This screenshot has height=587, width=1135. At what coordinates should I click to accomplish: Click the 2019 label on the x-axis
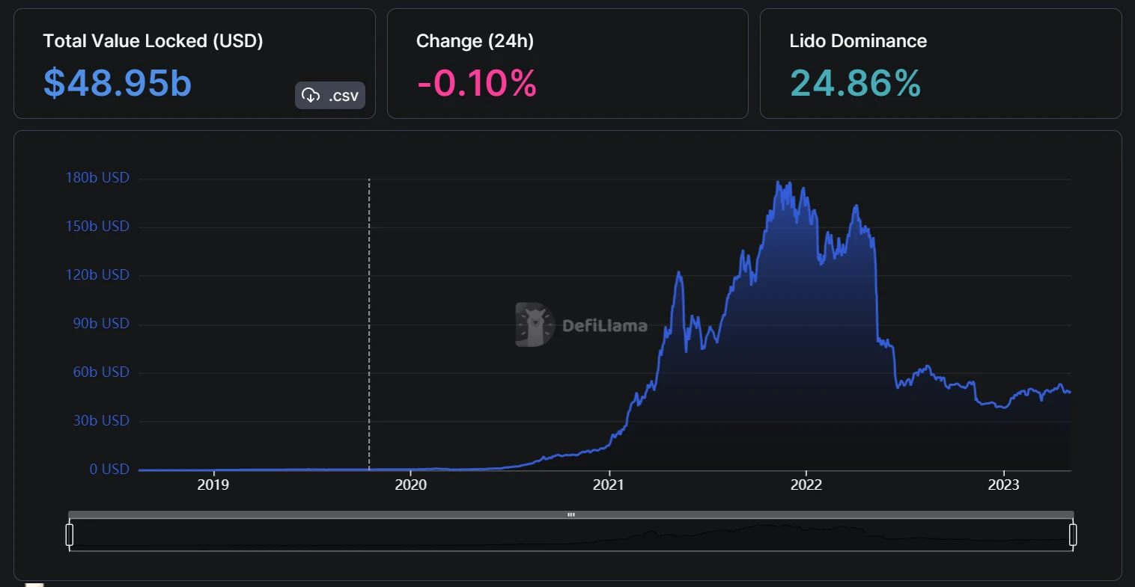coord(213,485)
